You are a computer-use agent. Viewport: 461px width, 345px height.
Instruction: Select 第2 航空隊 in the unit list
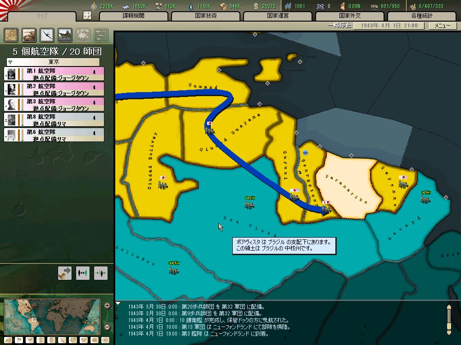54,89
